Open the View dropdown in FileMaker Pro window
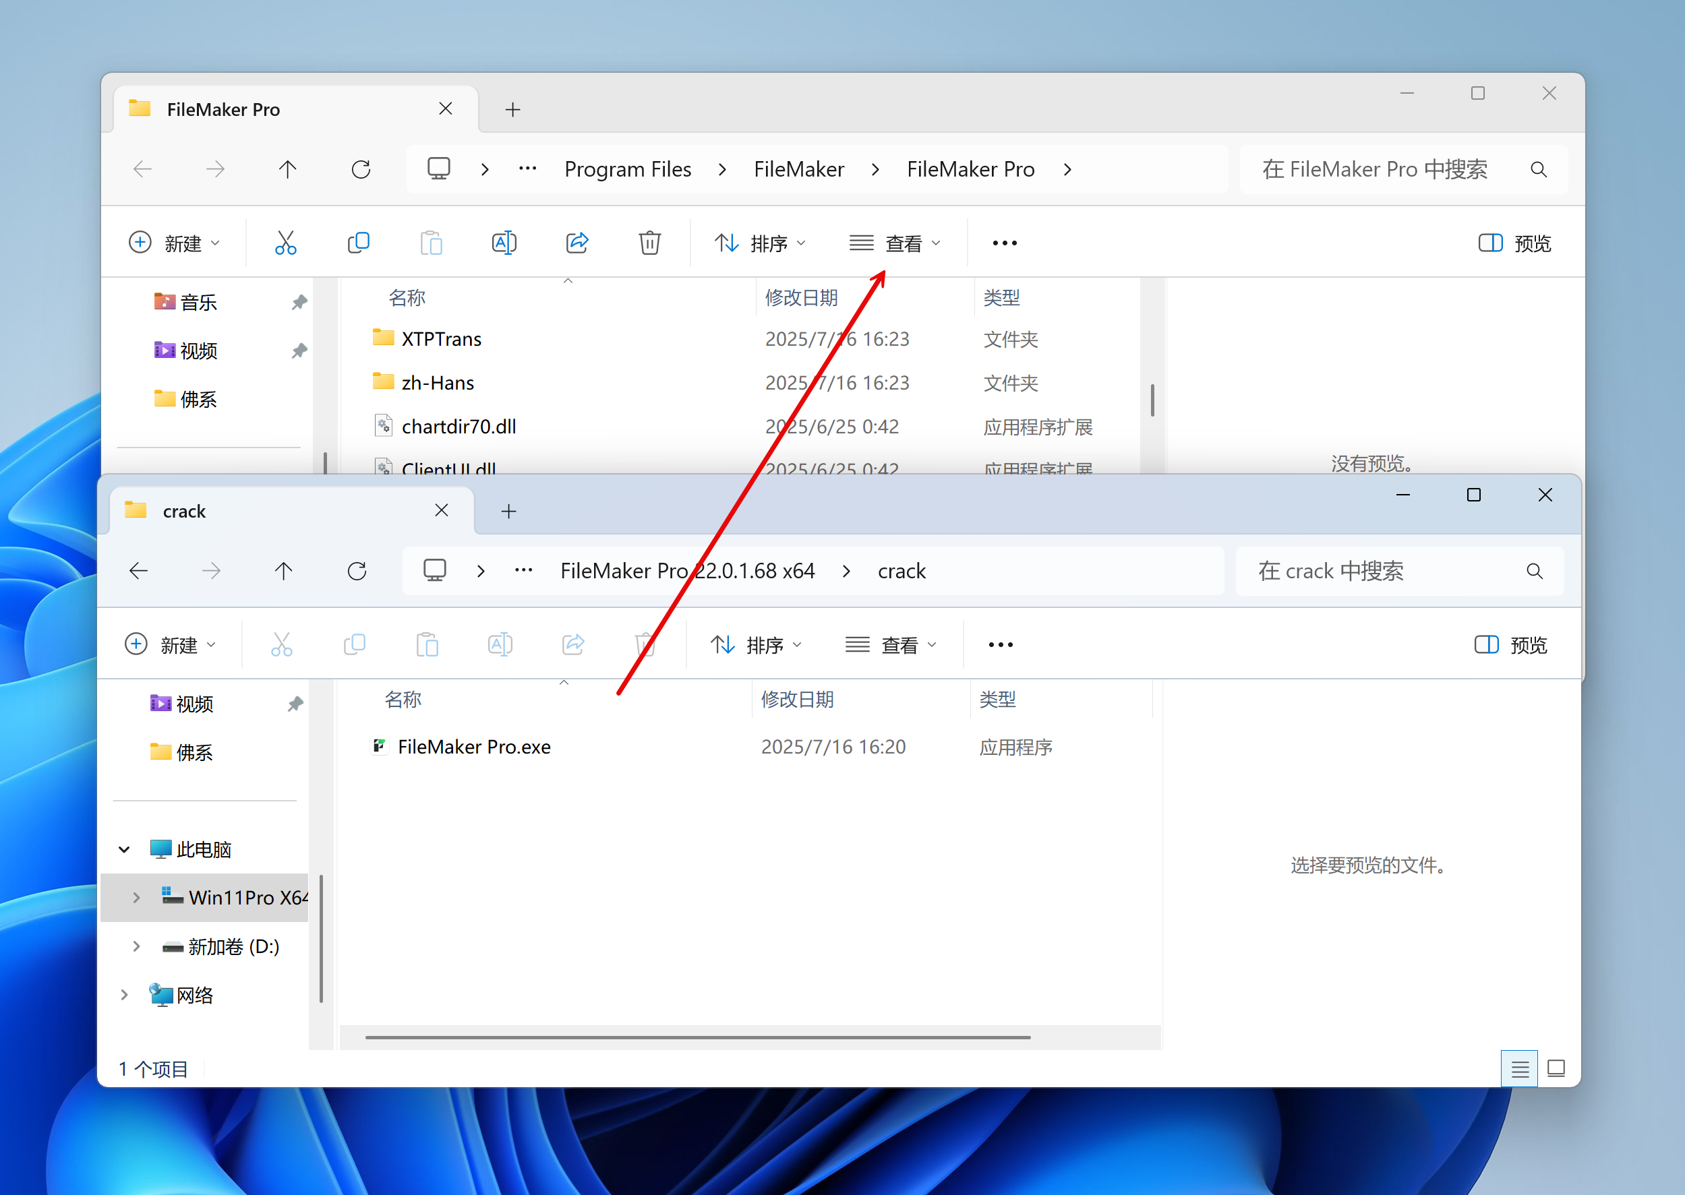1685x1195 pixels. point(894,243)
